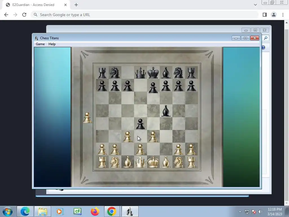Viewport: 289px width, 217px height.
Task: Launch Firefox from taskbar
Action: [x=95, y=211]
